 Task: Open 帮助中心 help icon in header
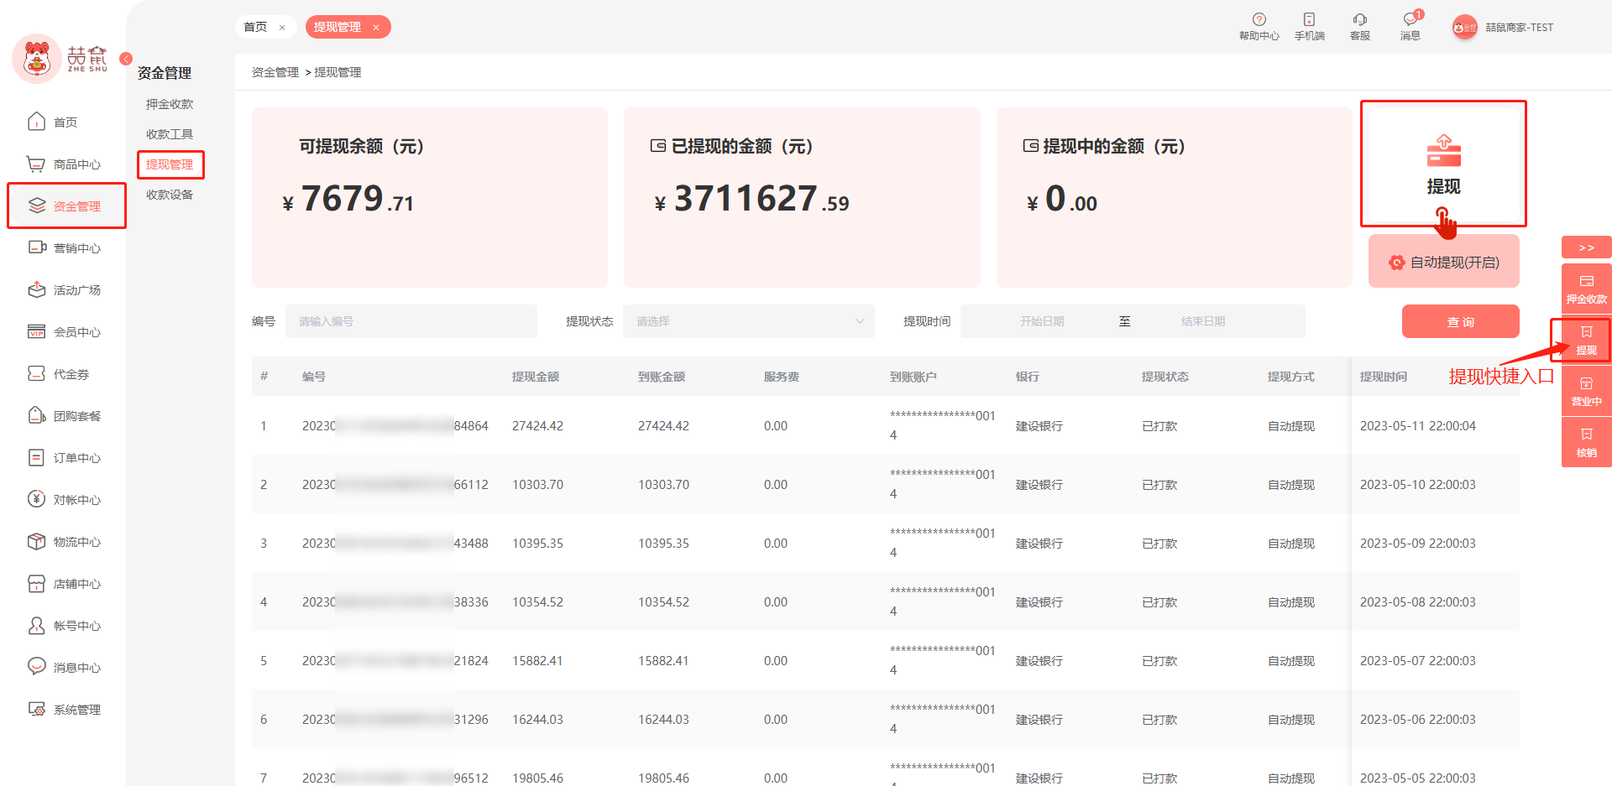click(x=1259, y=19)
